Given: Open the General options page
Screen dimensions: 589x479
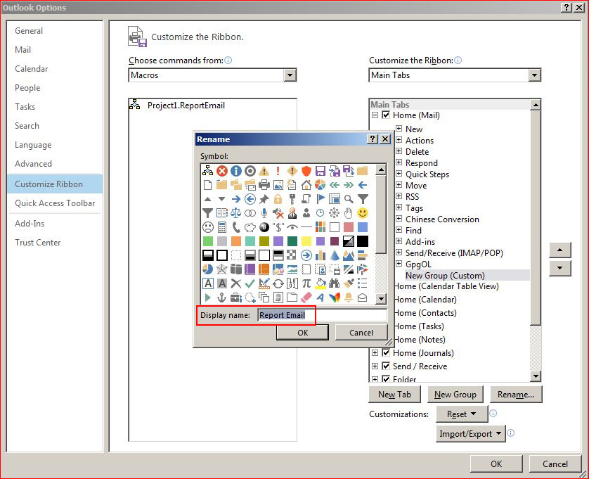Looking at the screenshot, I should (29, 31).
